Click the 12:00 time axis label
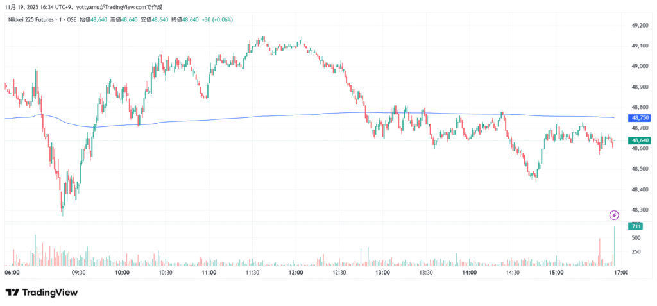 pos(296,272)
